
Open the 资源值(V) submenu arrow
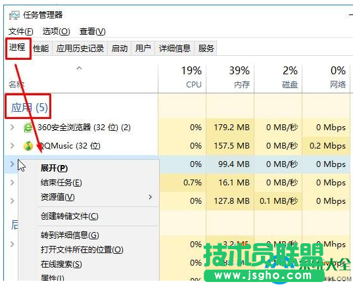coord(151,197)
